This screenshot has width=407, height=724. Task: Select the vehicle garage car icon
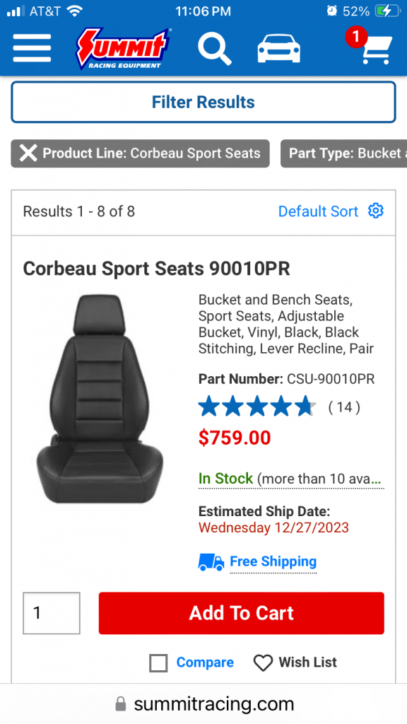click(x=278, y=49)
